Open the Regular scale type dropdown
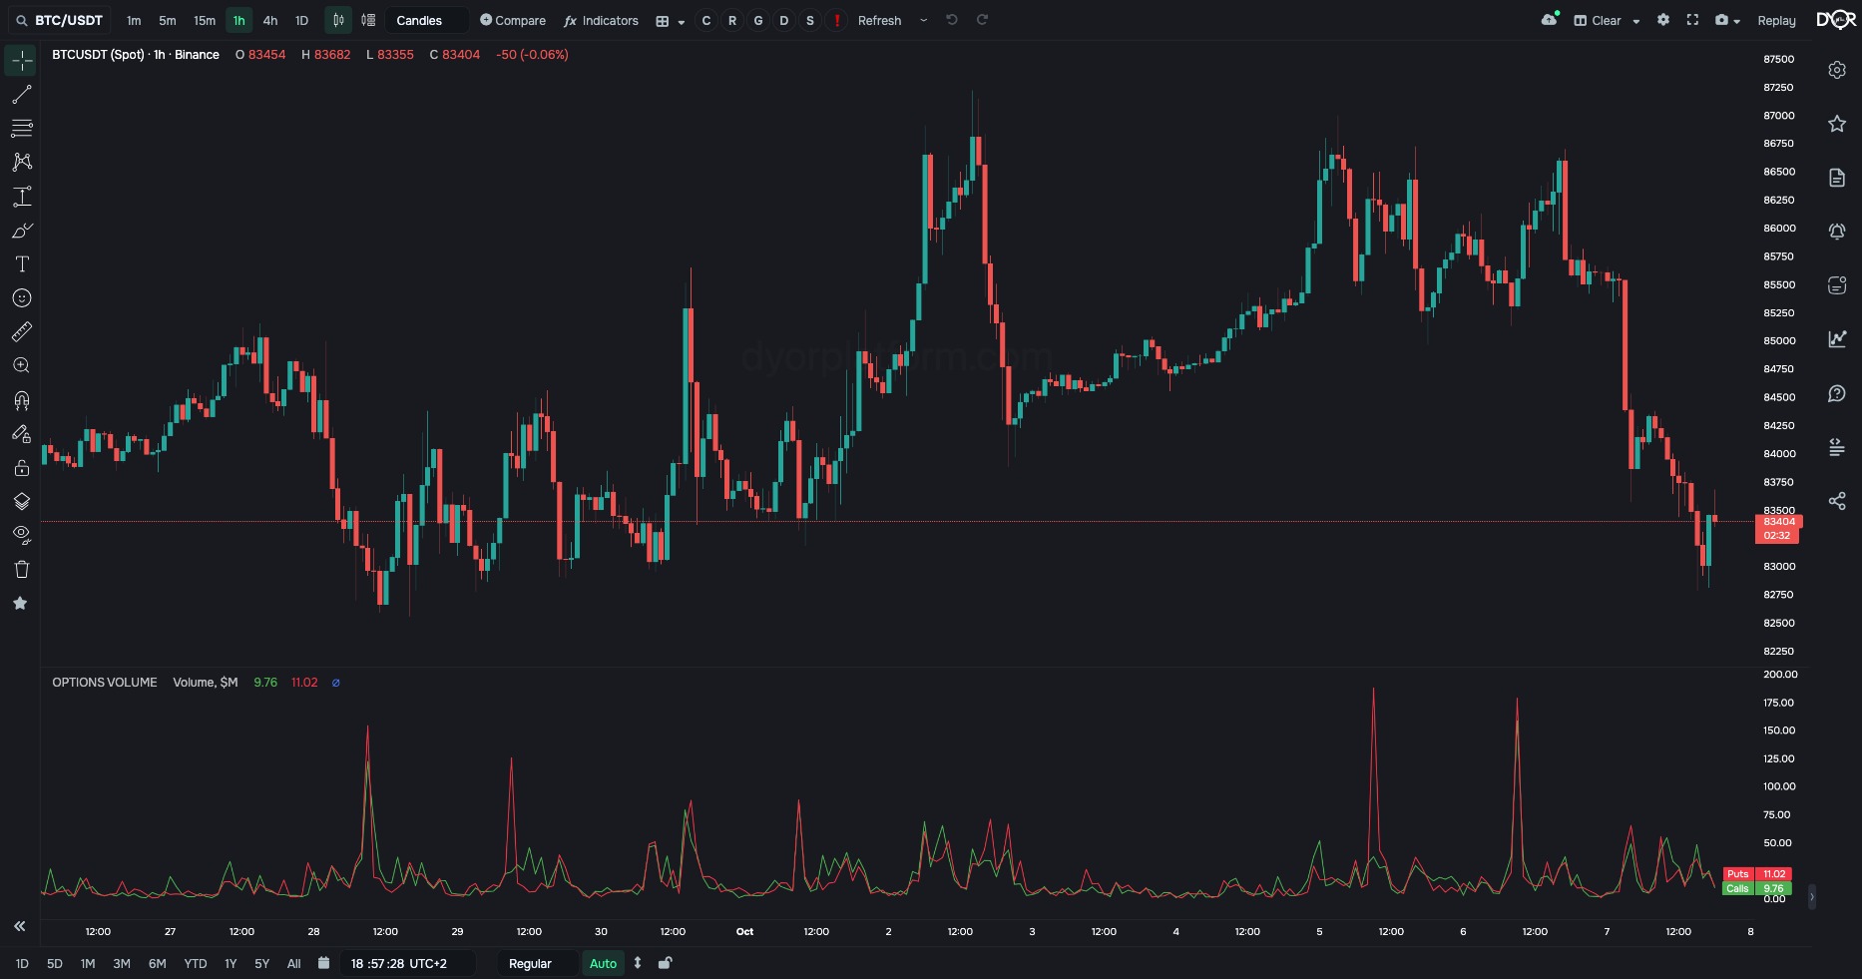The width and height of the screenshot is (1862, 979). [x=537, y=963]
